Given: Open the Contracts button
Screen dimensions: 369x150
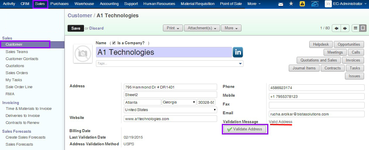Looking at the screenshot, I should [332, 68].
